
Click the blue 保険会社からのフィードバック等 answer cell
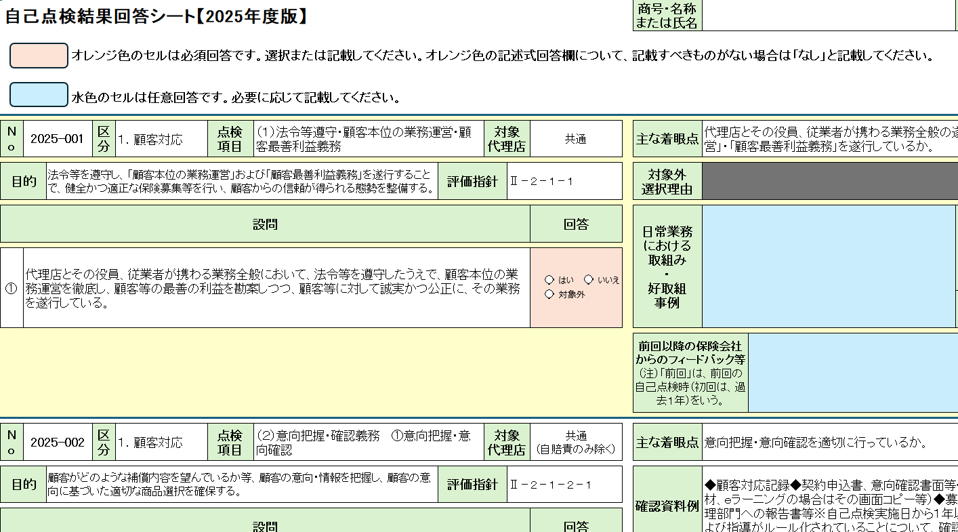click(x=852, y=373)
